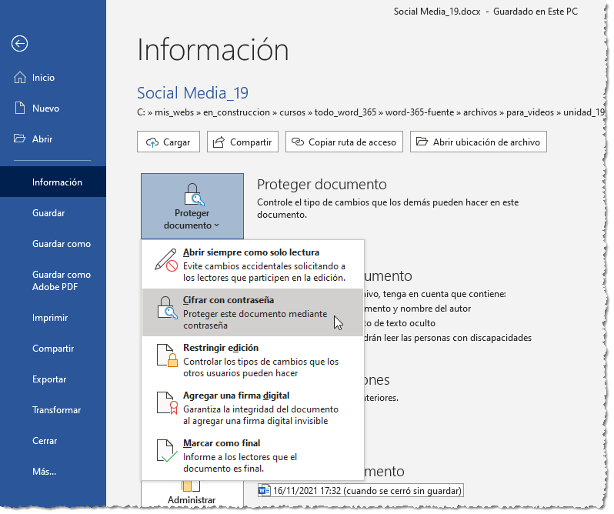Click the file path starting with C: » mis_webs
Viewport: 614px width, 514px height.
click(370, 112)
